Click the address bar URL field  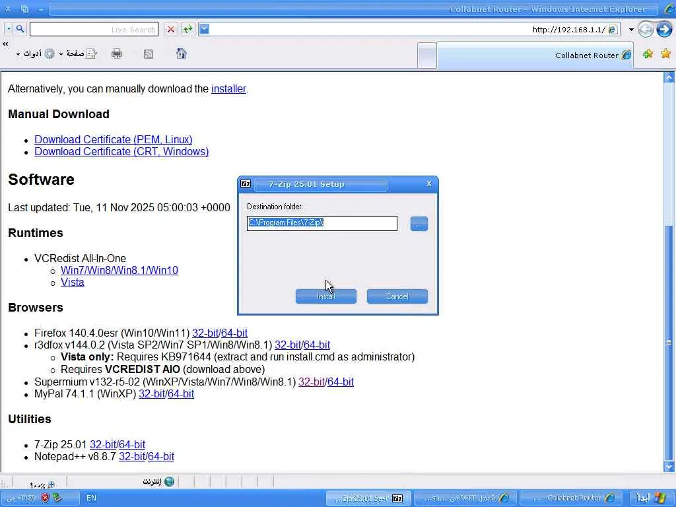pyautogui.click(x=409, y=29)
